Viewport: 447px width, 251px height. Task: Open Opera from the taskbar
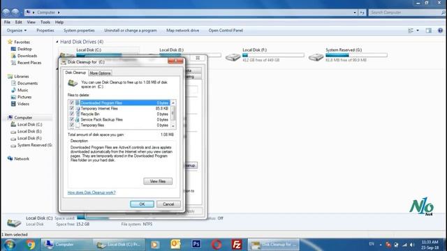coord(217,245)
